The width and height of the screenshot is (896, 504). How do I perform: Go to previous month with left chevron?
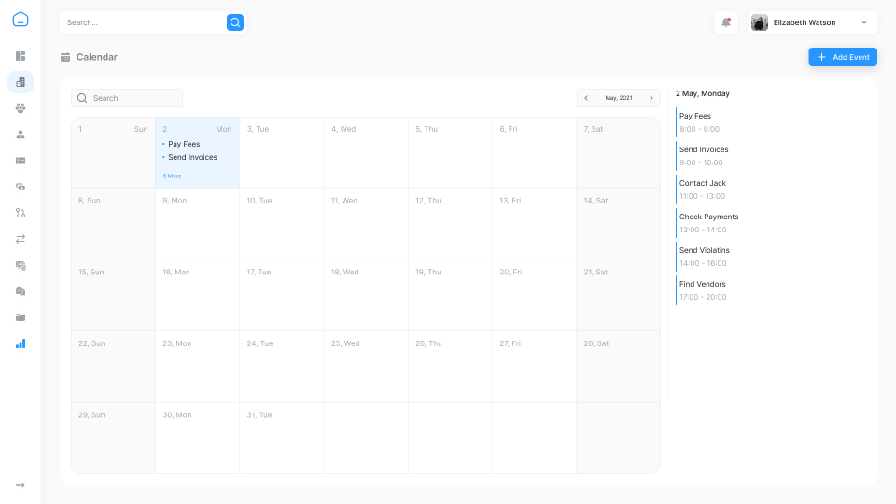point(586,98)
